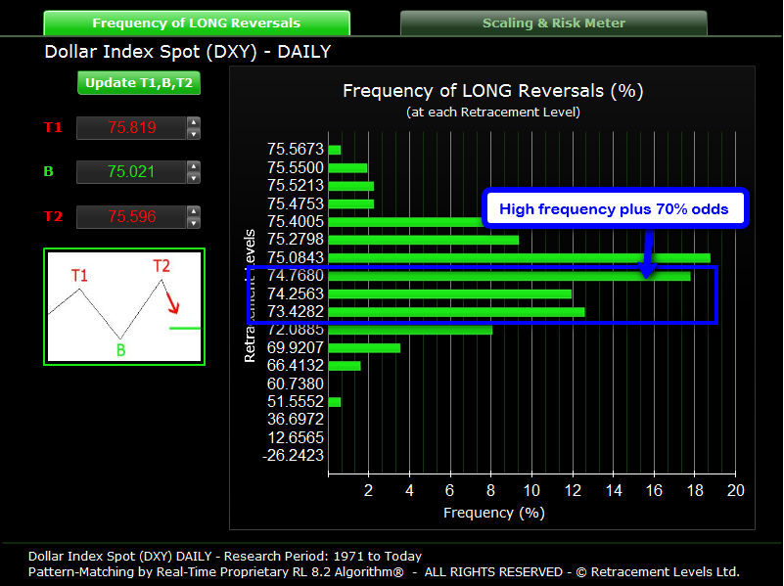This screenshot has height=586, width=784.
Task: Decrement B value using down arrow
Action: (194, 178)
